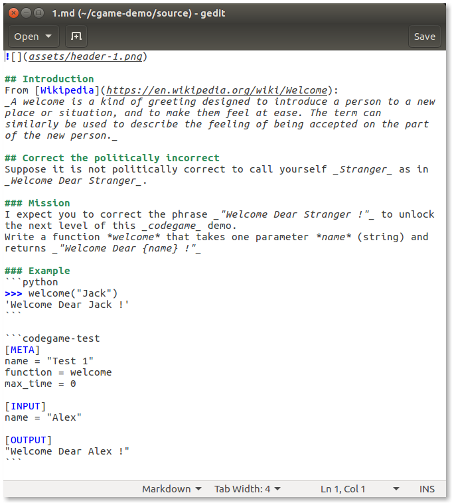Viewport: 452px width, 503px height.
Task: Open the Ln 1, Col 1 position dropdown
Action: tap(360, 489)
